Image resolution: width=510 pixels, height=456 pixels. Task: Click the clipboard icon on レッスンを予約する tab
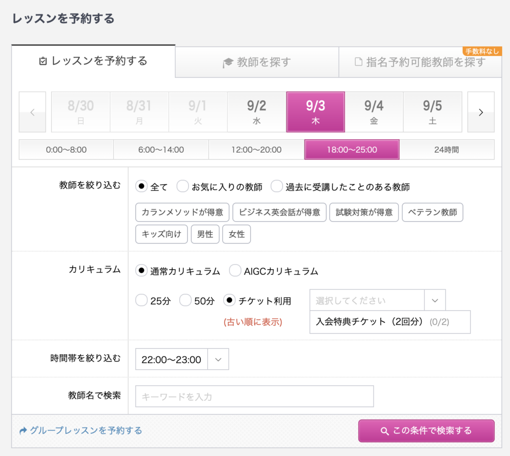tap(43, 61)
